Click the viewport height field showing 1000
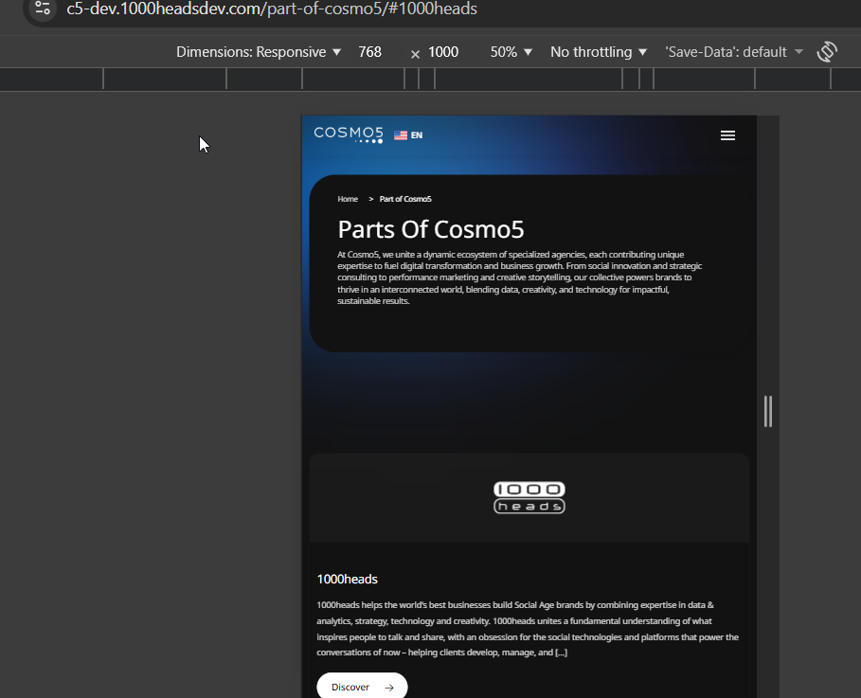The image size is (861, 698). click(x=443, y=52)
